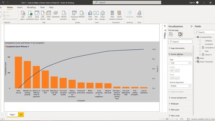Select the Page 1 tab
Viewport: 215px width, 121px height.
12,115
